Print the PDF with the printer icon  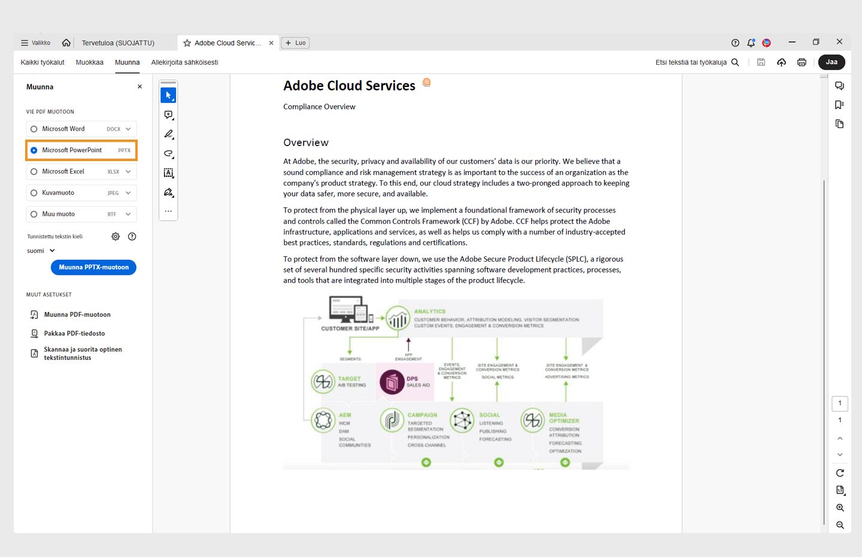[x=802, y=62]
